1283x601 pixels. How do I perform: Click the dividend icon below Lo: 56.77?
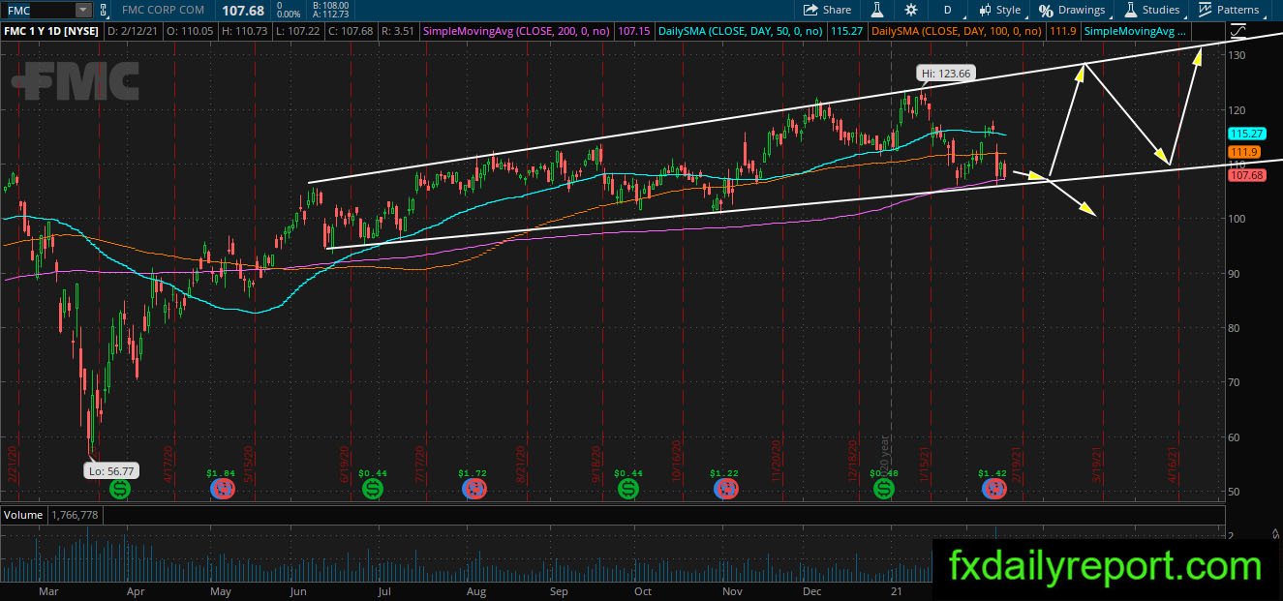click(119, 489)
